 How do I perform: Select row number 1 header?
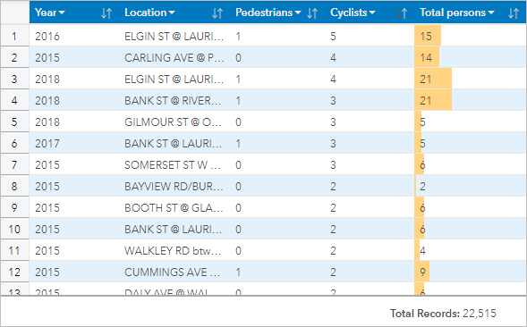(x=14, y=36)
